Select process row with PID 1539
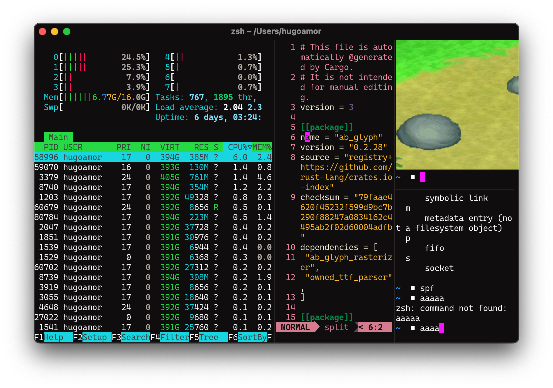 (153, 247)
